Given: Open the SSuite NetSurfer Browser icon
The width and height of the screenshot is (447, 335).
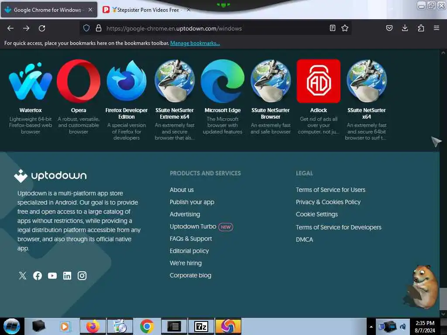Looking at the screenshot, I should (271, 81).
